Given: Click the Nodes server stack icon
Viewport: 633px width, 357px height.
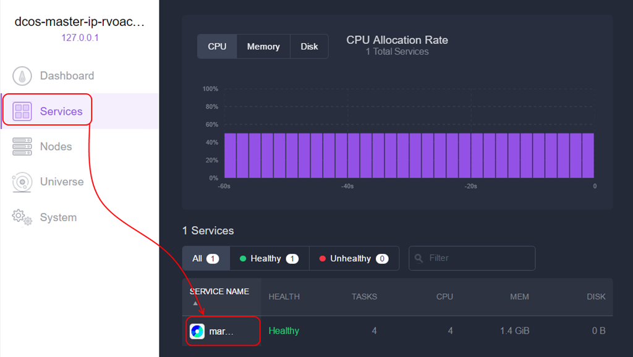Looking at the screenshot, I should 22,147.
